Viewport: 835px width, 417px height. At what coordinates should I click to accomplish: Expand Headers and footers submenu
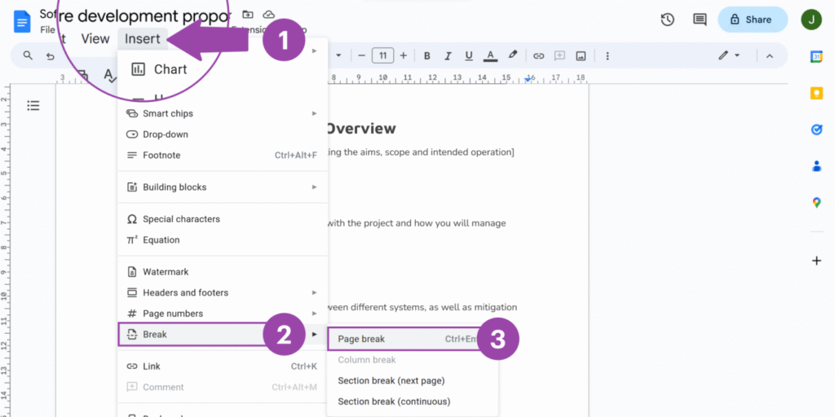pyautogui.click(x=222, y=292)
